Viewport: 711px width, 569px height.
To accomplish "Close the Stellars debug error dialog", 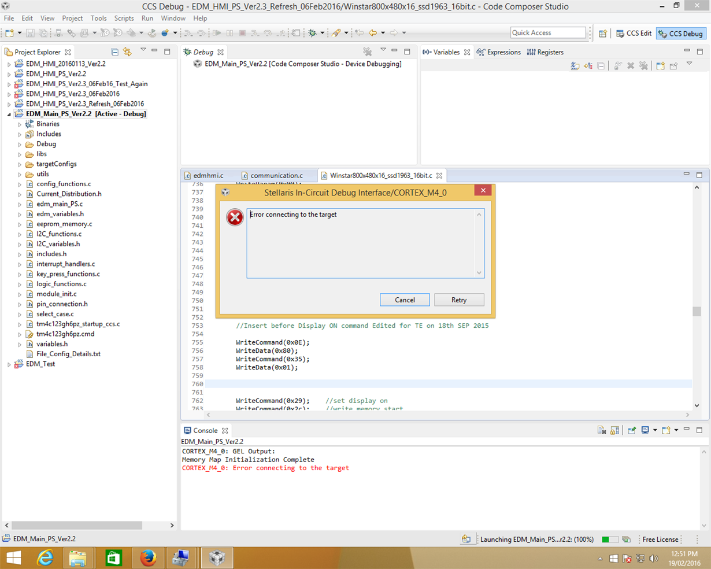I will [x=483, y=190].
